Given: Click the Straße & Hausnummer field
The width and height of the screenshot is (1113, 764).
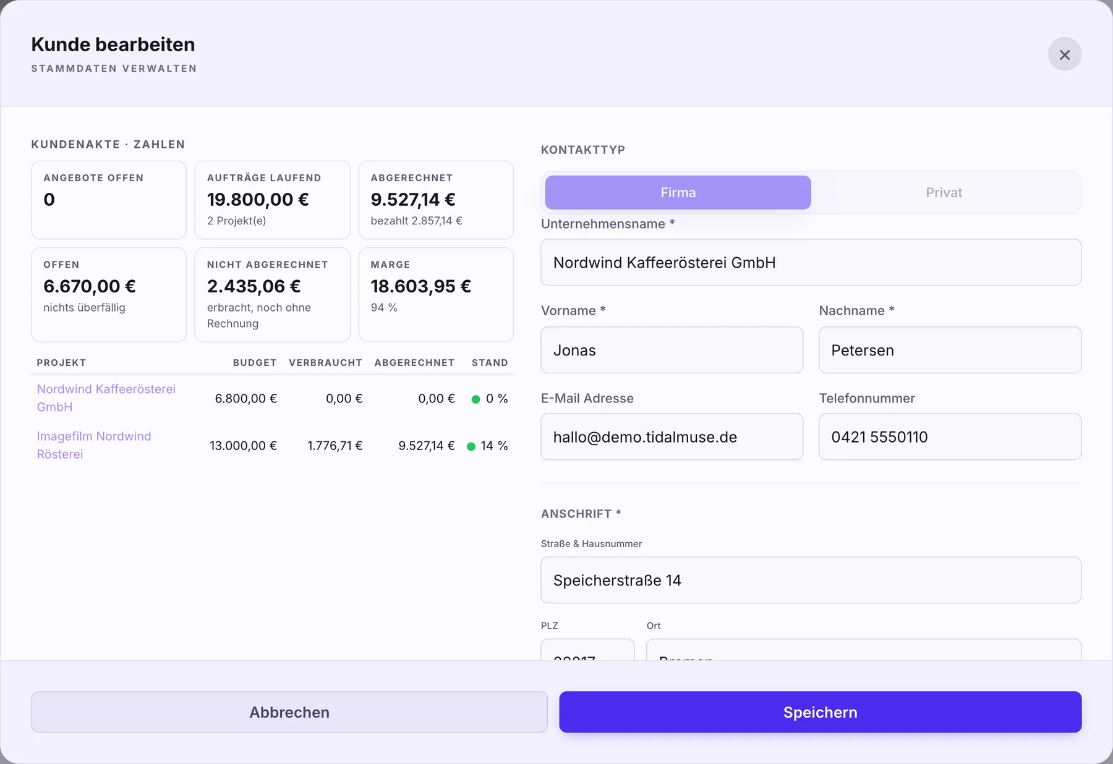Looking at the screenshot, I should [x=811, y=580].
